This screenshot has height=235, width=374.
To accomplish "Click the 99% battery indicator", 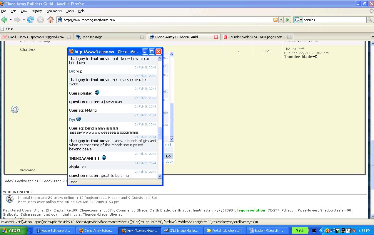I will tap(300, 231).
